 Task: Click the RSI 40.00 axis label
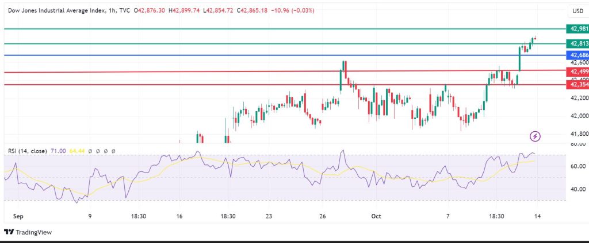(579, 189)
